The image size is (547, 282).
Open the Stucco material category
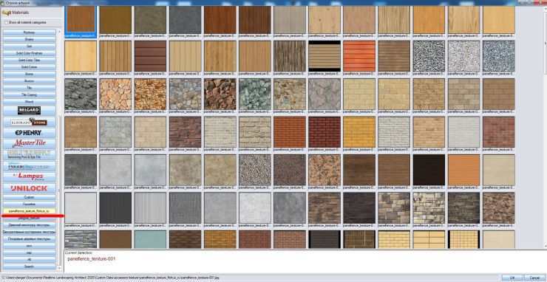[30, 81]
